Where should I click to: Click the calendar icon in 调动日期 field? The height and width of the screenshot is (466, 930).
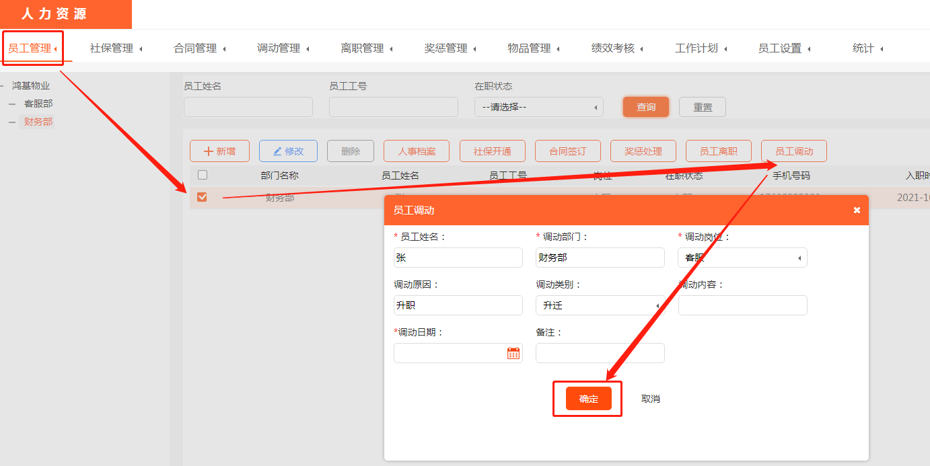point(513,353)
